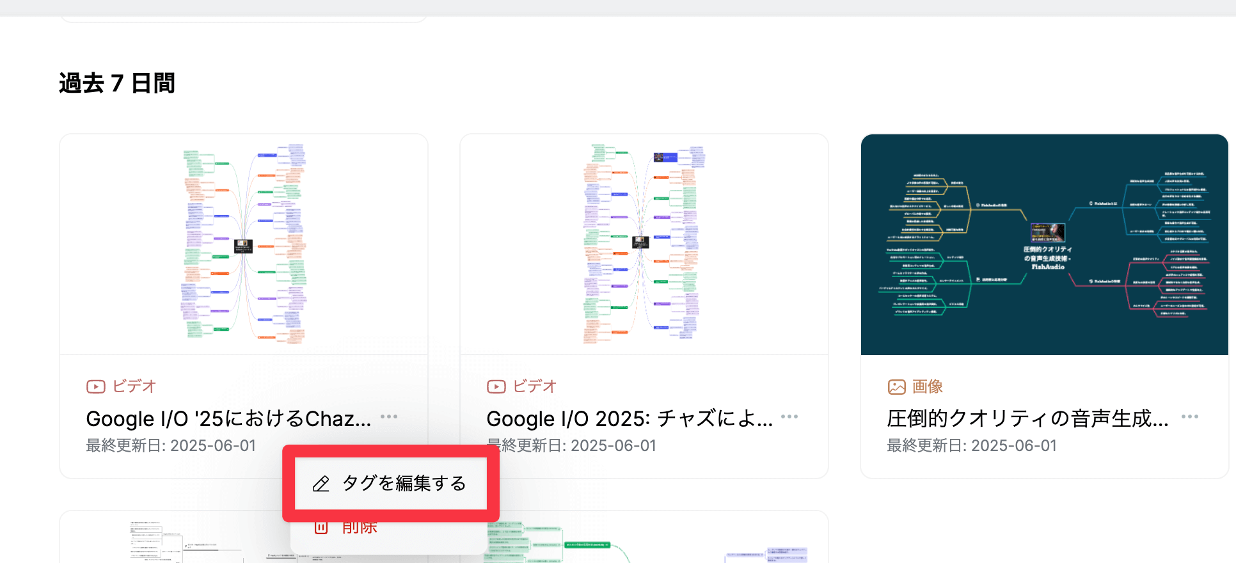
Task: Click the 画像 type label on the third card
Action: [x=927, y=386]
